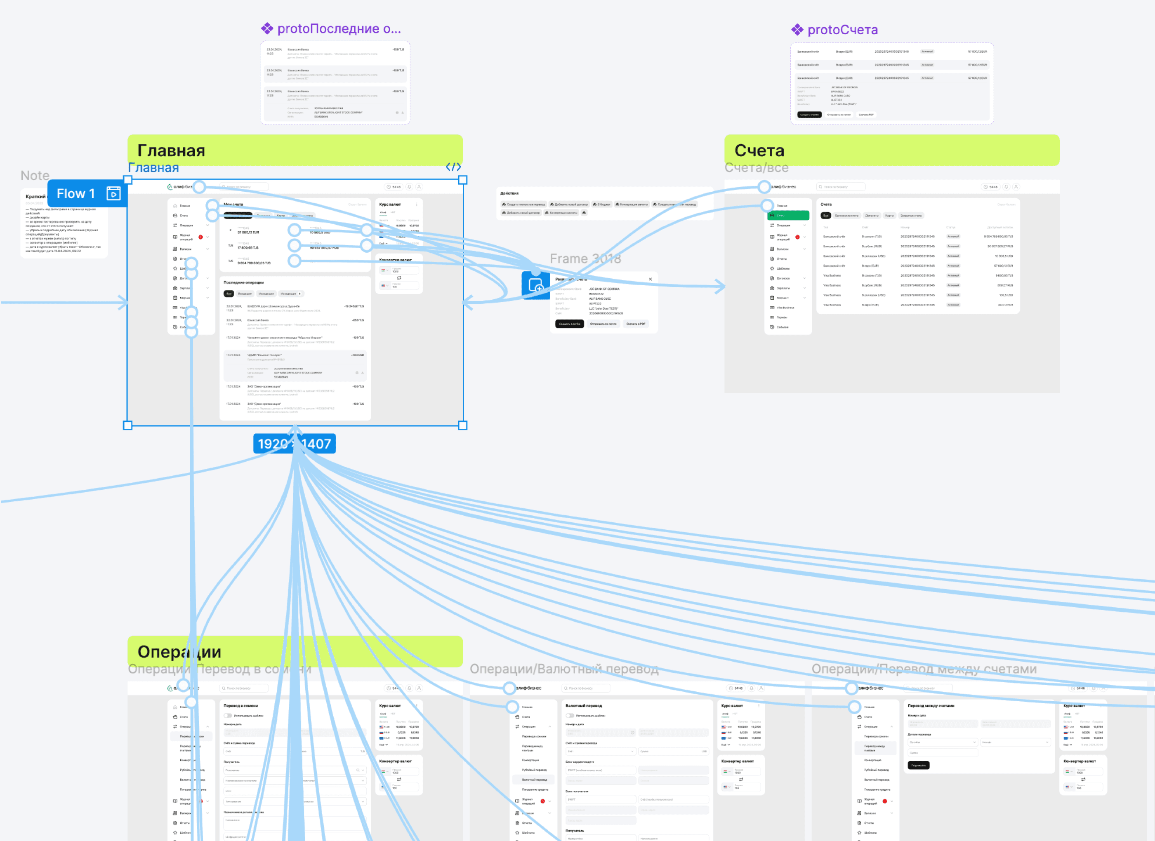The width and height of the screenshot is (1155, 841).
Task: Click Подписать button in Перевод между счетами
Action: click(918, 765)
